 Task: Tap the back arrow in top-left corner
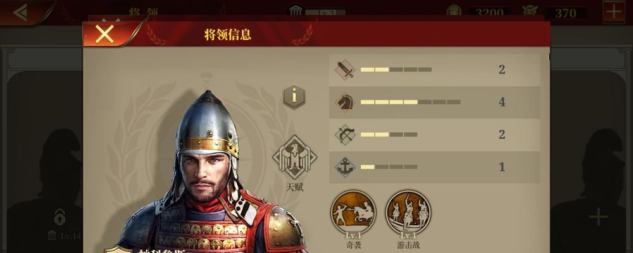pos(20,13)
